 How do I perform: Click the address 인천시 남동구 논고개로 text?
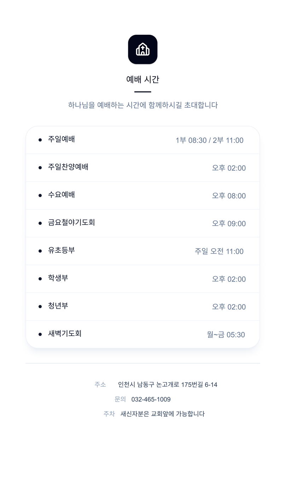(x=168, y=385)
